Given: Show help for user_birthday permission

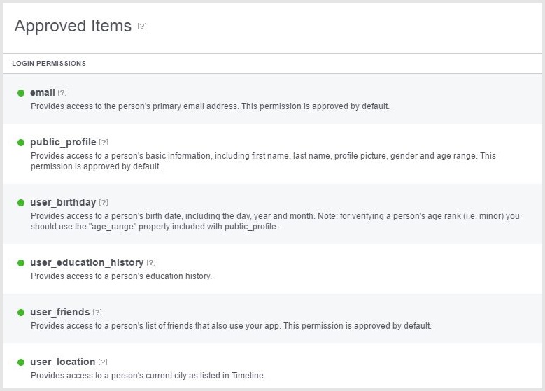Looking at the screenshot, I should tap(104, 203).
